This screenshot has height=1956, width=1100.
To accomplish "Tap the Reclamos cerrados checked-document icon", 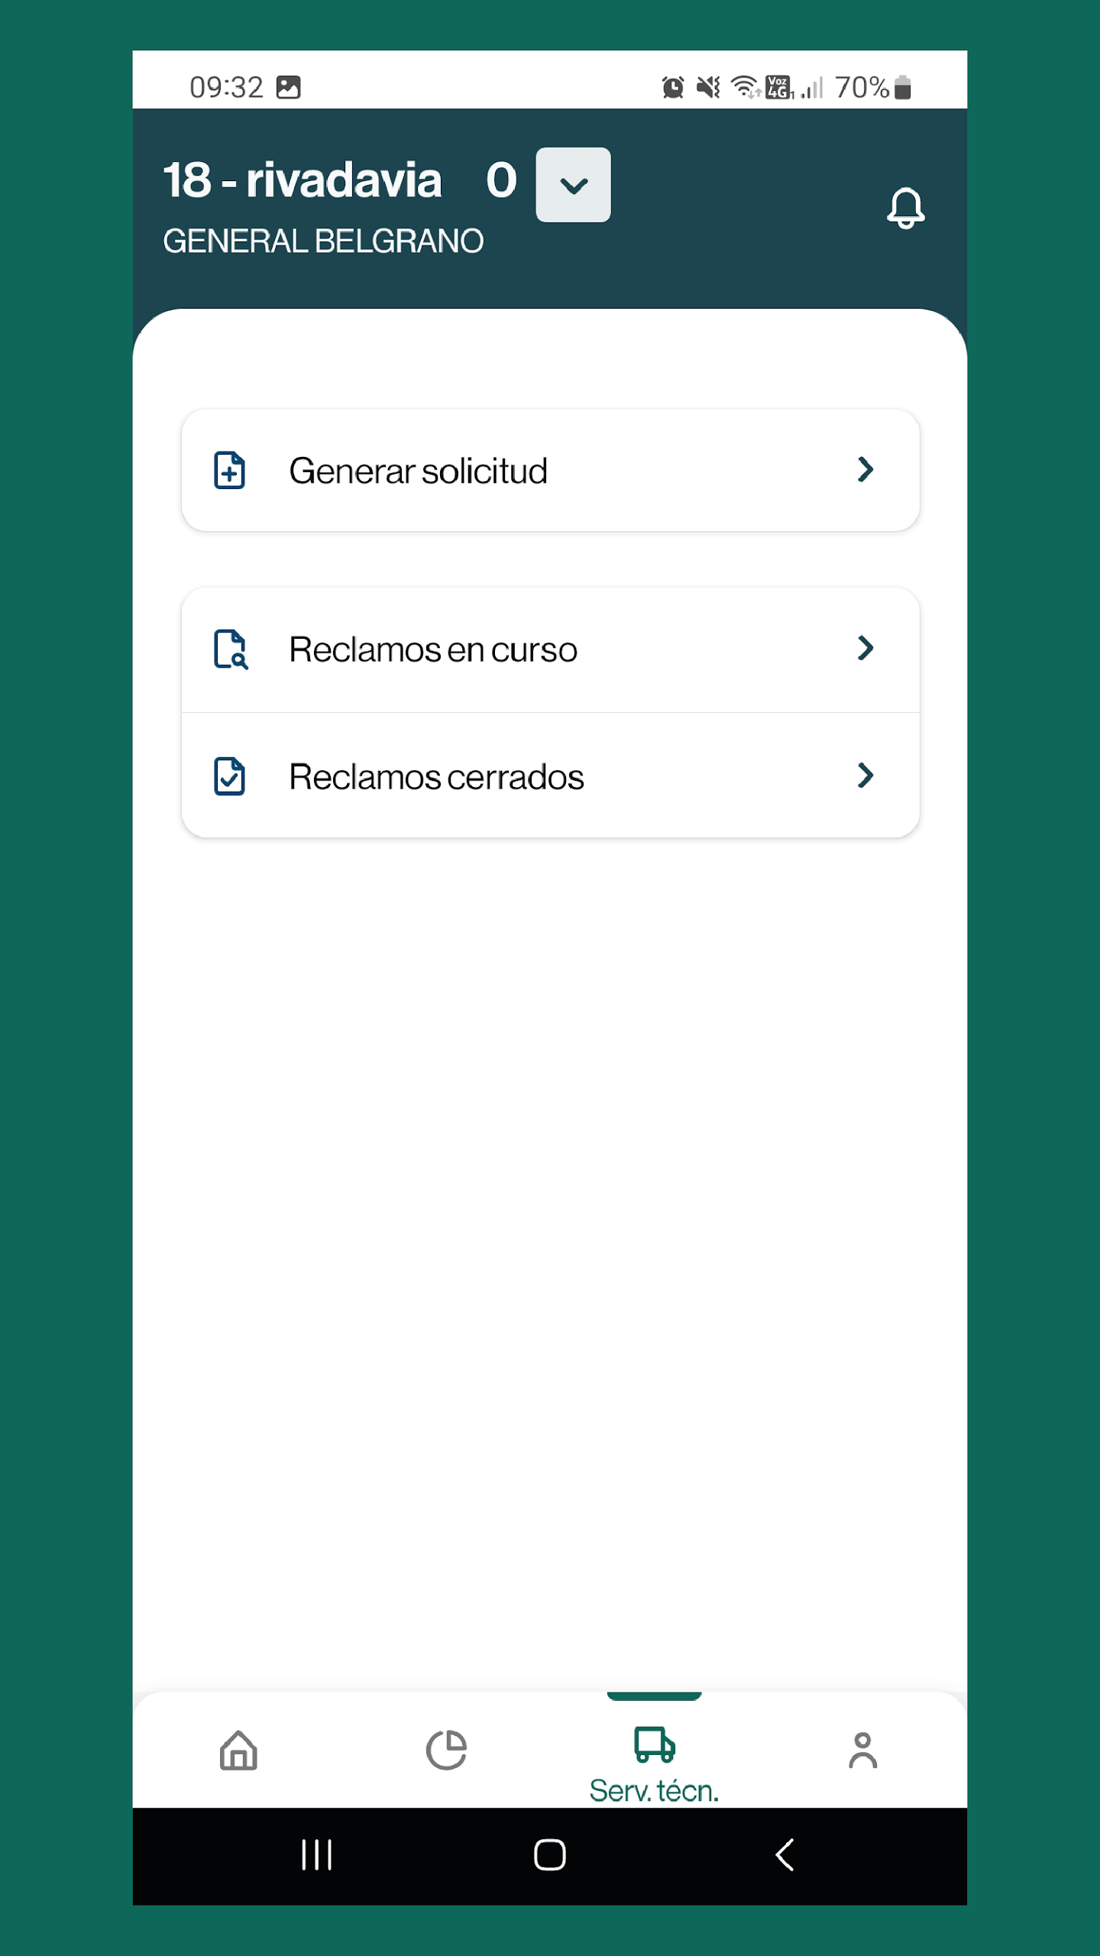I will click(229, 776).
